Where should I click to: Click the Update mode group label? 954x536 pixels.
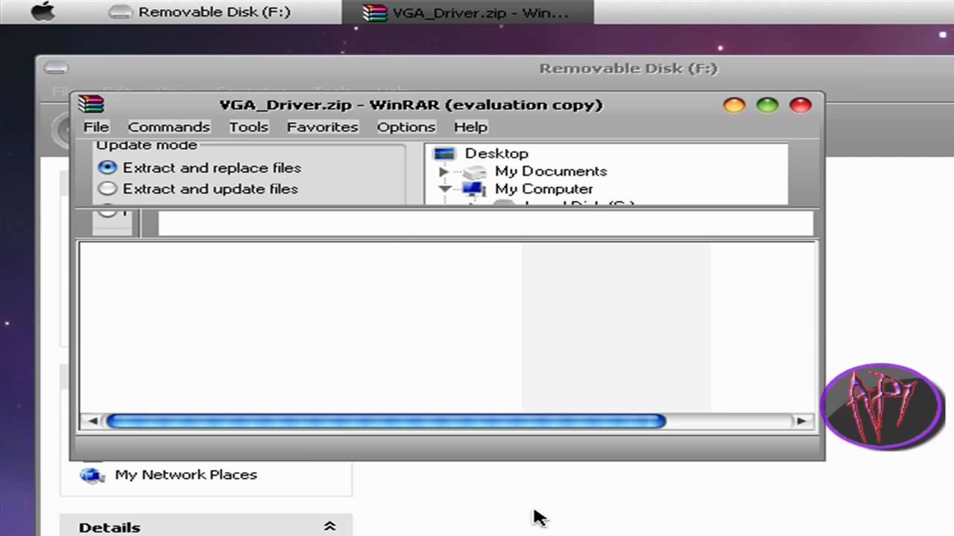click(147, 145)
